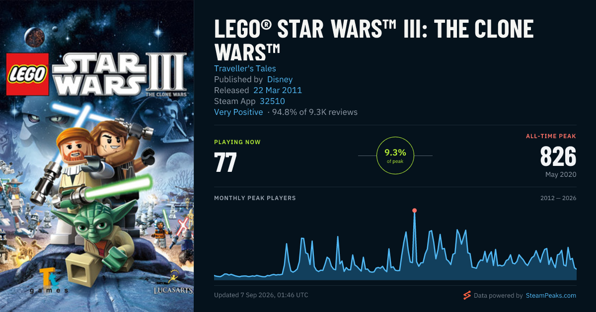The image size is (596, 312).
Task: Click the Very Positive review rating
Action: click(238, 112)
